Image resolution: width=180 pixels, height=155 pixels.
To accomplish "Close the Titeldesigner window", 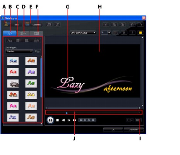I will pos(144,18).
